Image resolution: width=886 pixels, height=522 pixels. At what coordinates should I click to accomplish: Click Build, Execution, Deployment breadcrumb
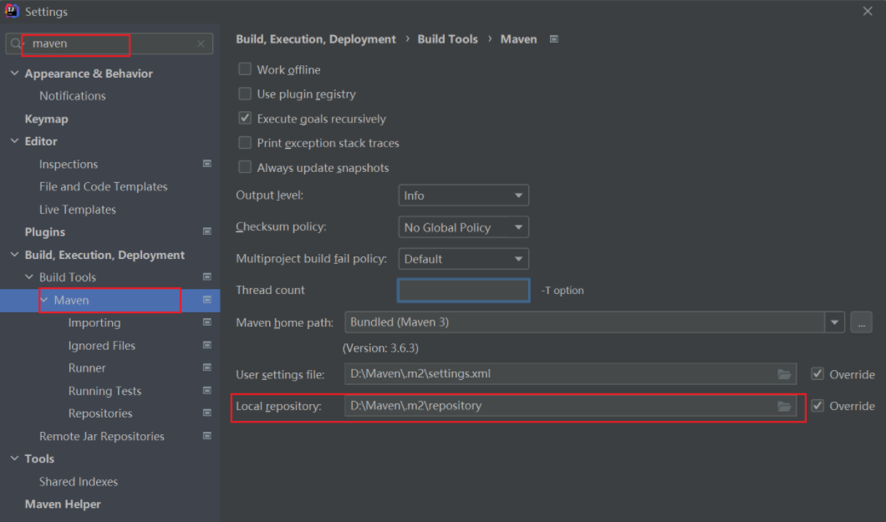point(316,39)
